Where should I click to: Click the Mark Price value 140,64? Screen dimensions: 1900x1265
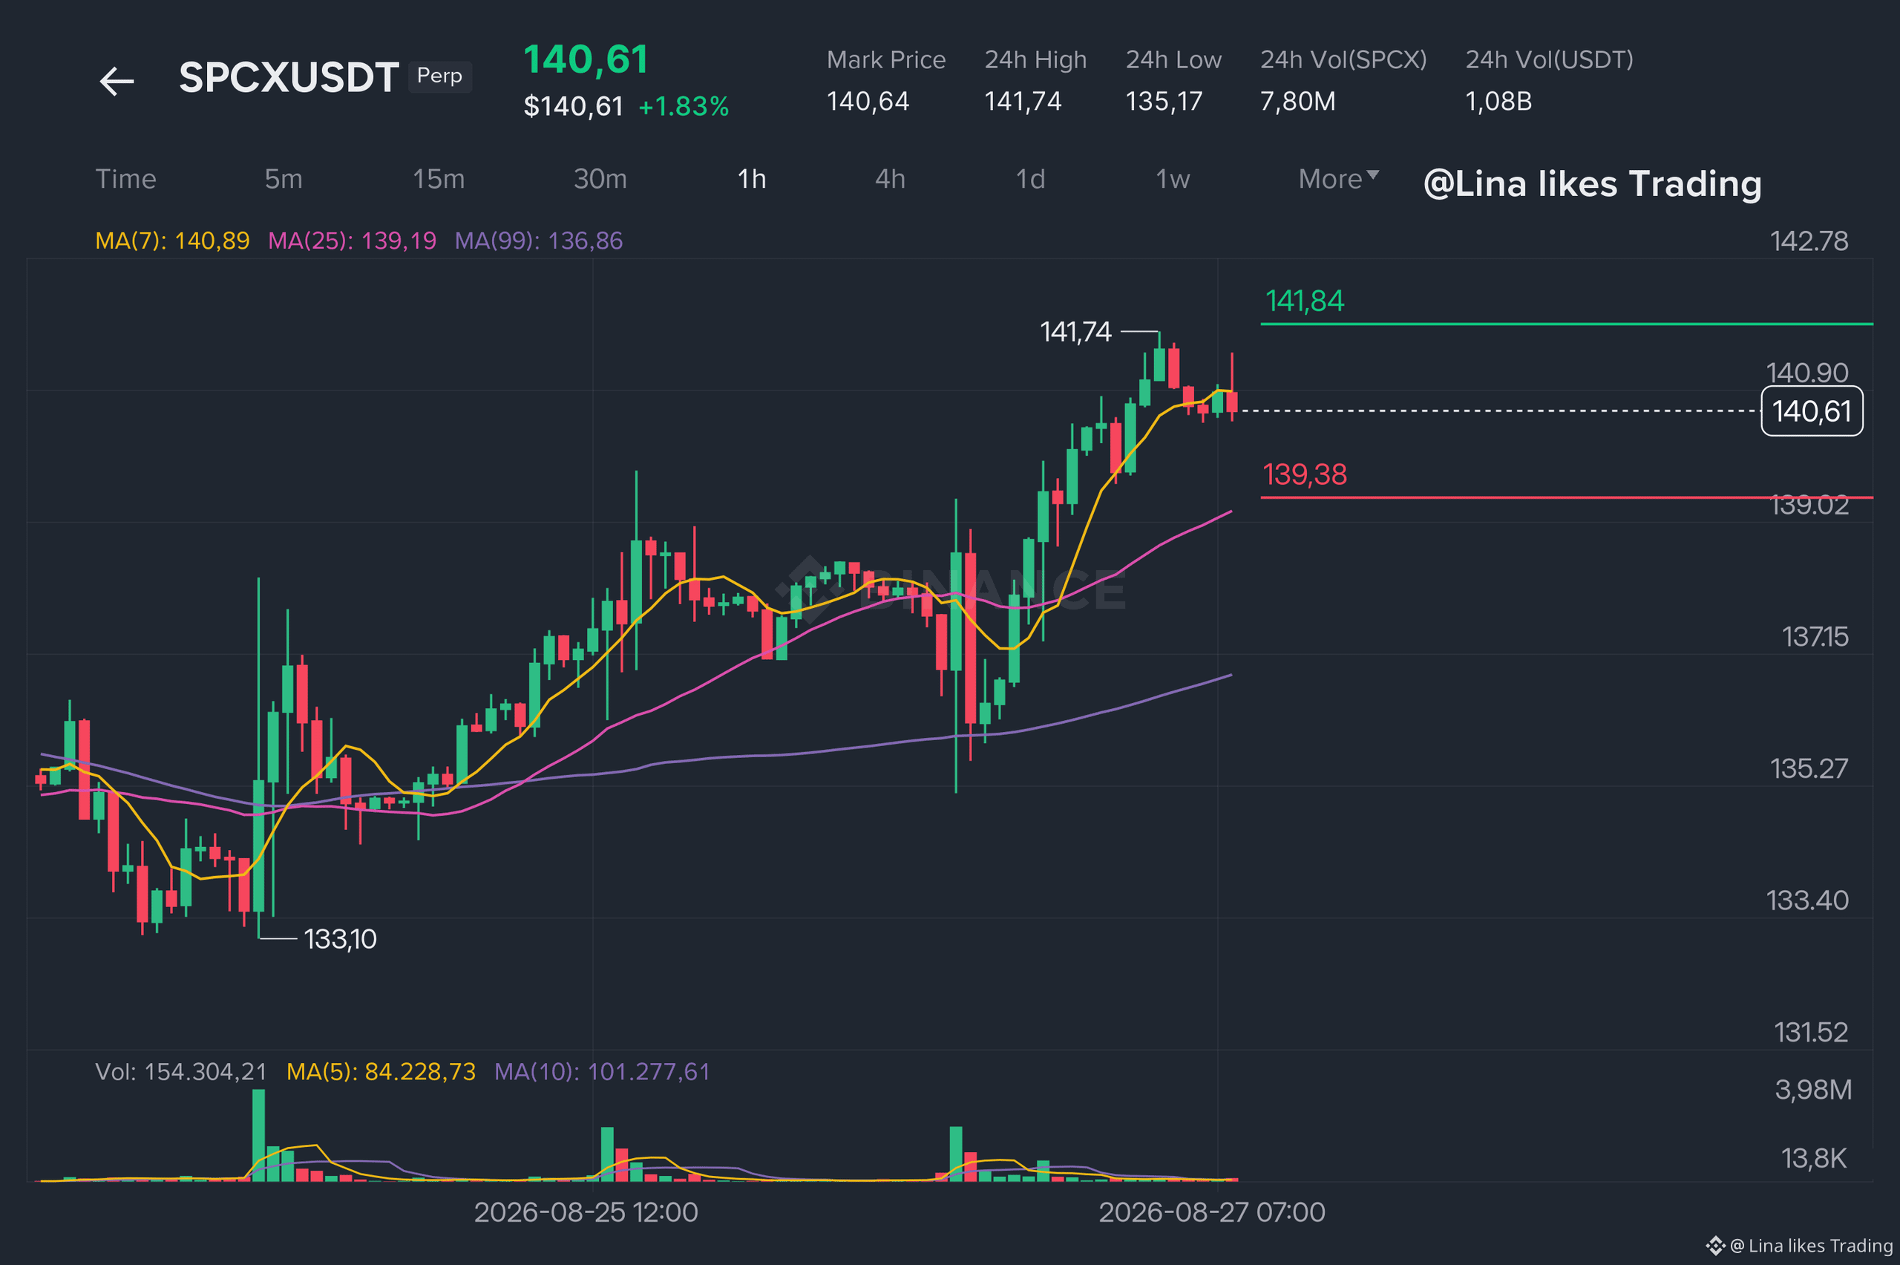(x=868, y=102)
